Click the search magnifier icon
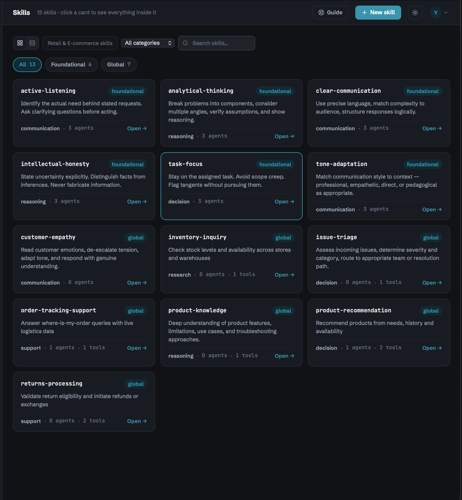Screen dimensions: 462x500 (185, 43)
